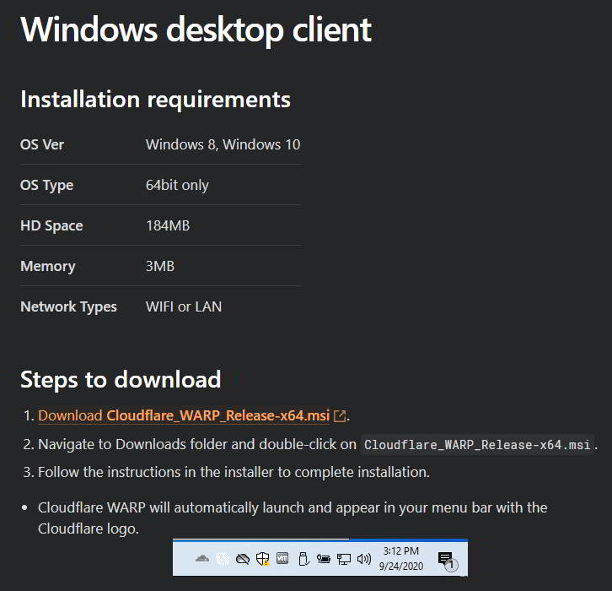Click the 'Memory' row label
The width and height of the screenshot is (612, 591).
48,267
